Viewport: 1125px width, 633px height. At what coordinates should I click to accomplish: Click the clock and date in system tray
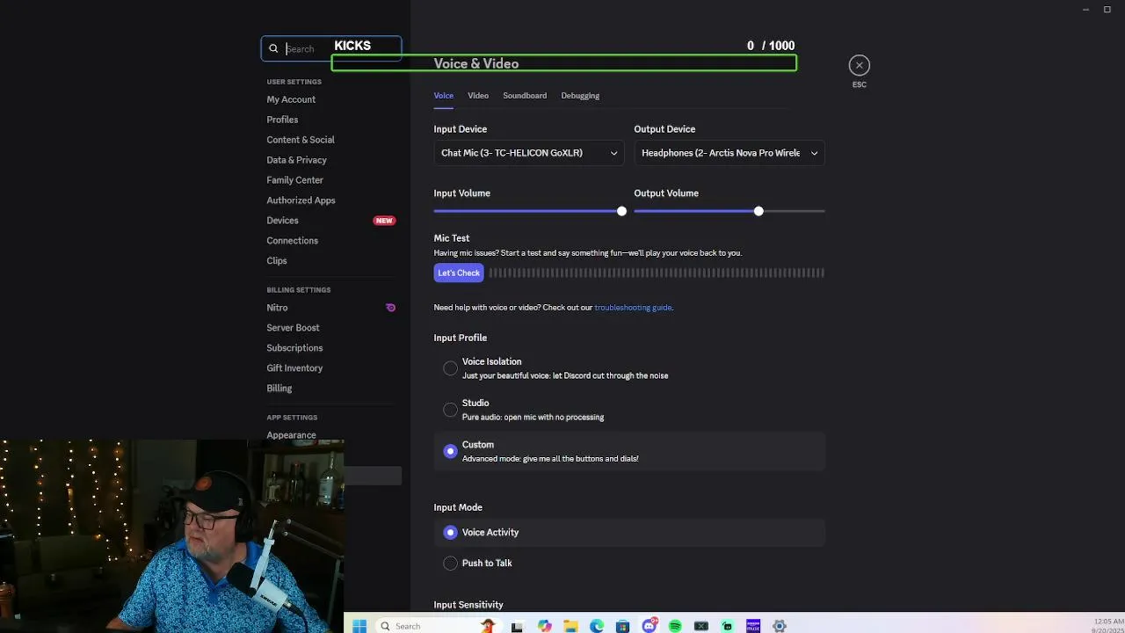(1108, 626)
